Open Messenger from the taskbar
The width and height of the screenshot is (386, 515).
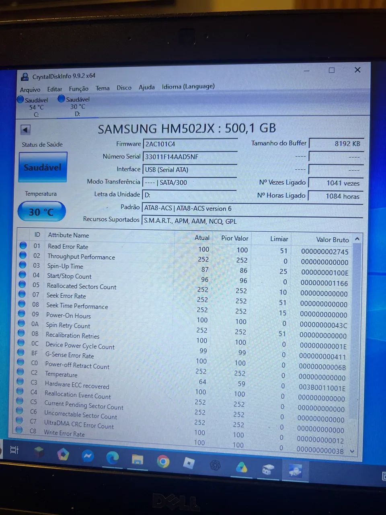point(88,456)
